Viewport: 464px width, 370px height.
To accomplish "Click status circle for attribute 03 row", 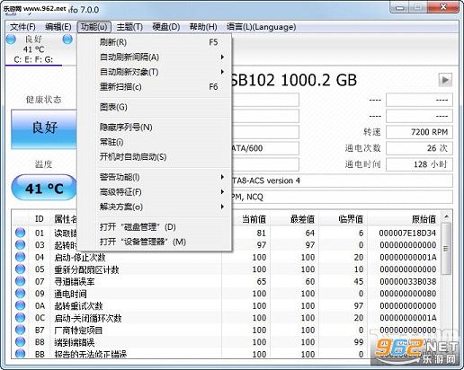I will click(x=20, y=245).
